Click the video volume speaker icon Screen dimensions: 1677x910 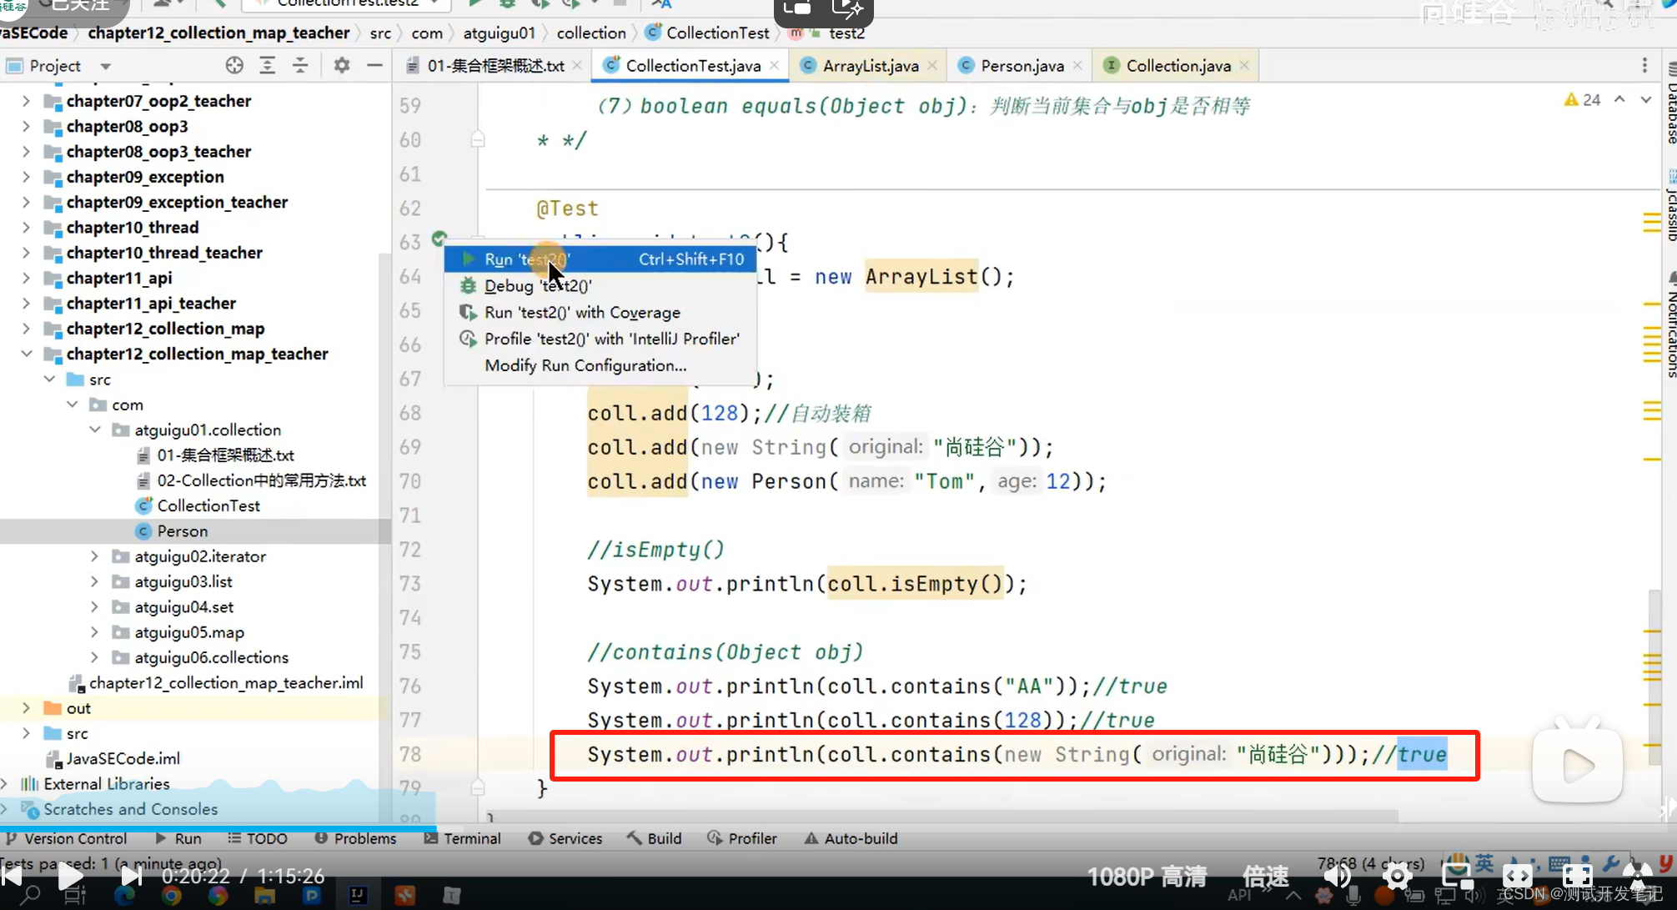(x=1337, y=876)
